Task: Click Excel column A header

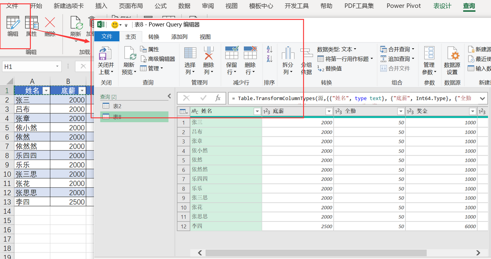Action: coord(32,81)
